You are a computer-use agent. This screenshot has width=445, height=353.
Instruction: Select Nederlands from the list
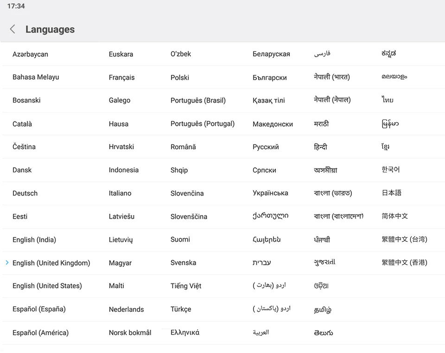click(126, 309)
